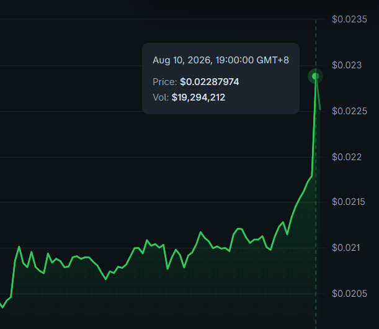Click the $0.0205 axis label

point(349,294)
